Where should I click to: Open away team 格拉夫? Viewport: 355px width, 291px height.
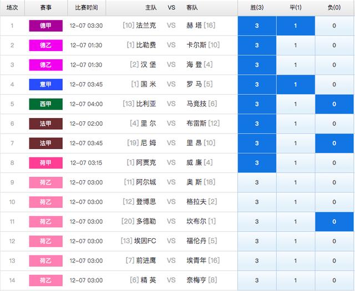click(x=196, y=202)
